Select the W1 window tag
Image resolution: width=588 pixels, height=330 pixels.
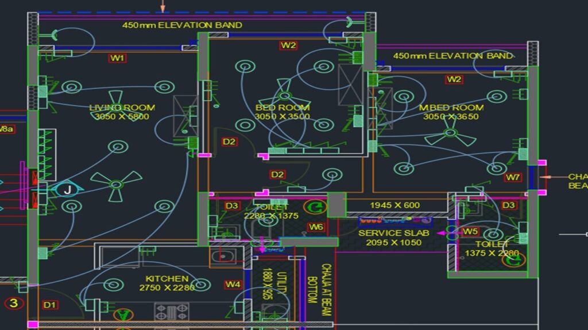(x=118, y=58)
